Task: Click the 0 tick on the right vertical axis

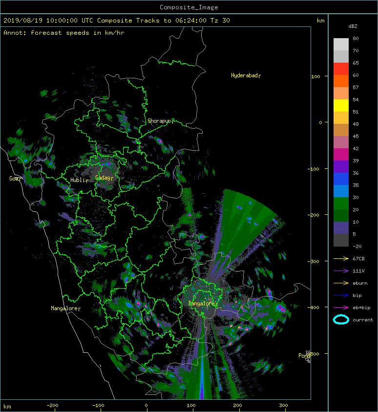Action: tap(320, 122)
